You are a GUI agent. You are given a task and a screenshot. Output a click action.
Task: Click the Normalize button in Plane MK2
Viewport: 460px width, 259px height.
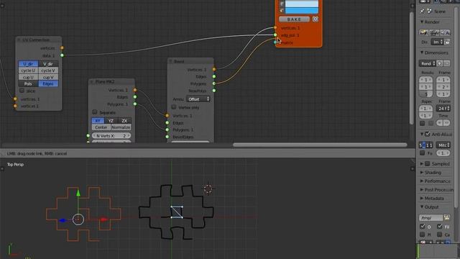(121, 127)
